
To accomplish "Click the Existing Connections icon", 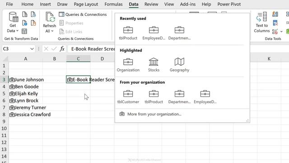I will tap(33, 23).
